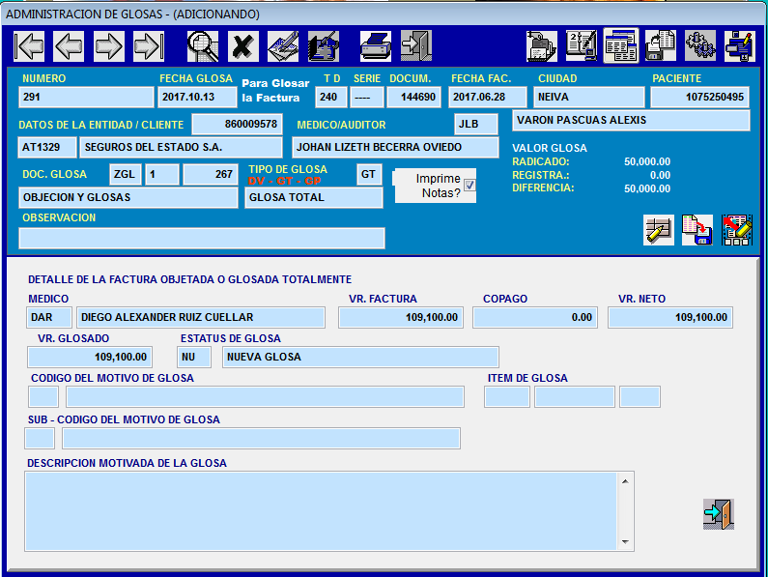Toggle the Imprime Notas checkbox
This screenshot has width=768, height=577.
point(469,185)
